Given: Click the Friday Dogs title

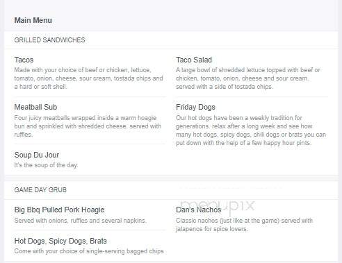Looking at the screenshot, I should [x=195, y=107].
